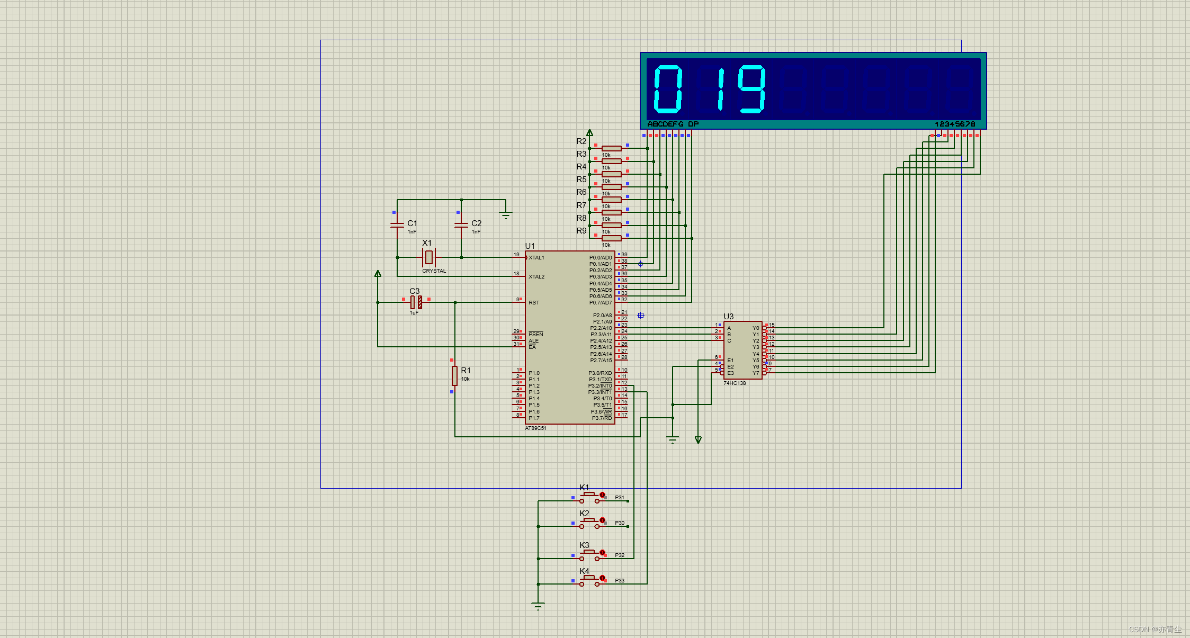Click the power terminal above R2
This screenshot has width=1190, height=638.
tap(589, 133)
